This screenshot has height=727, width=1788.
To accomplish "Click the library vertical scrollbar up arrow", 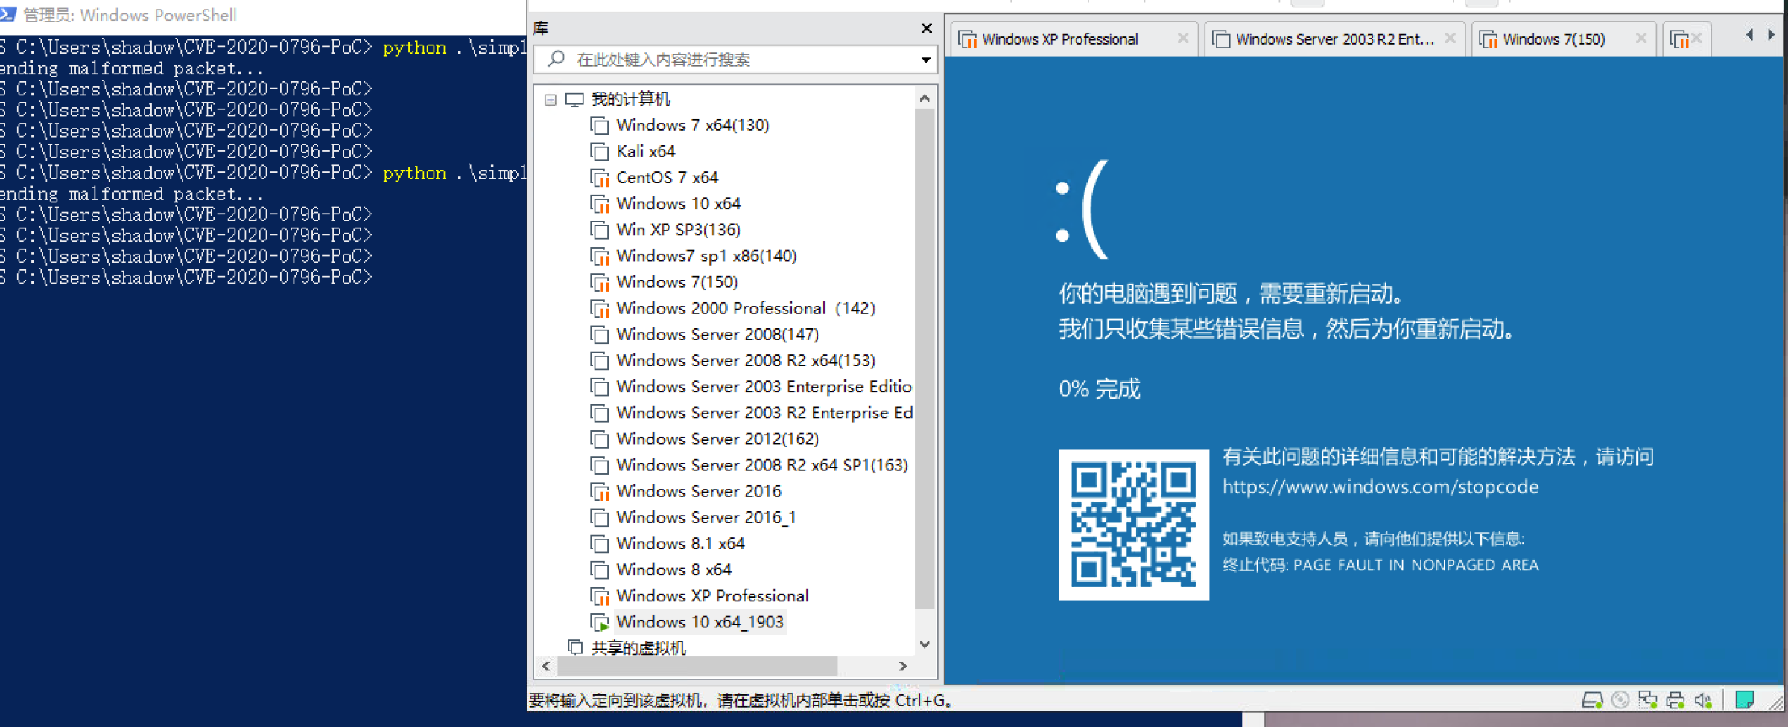I will [925, 98].
